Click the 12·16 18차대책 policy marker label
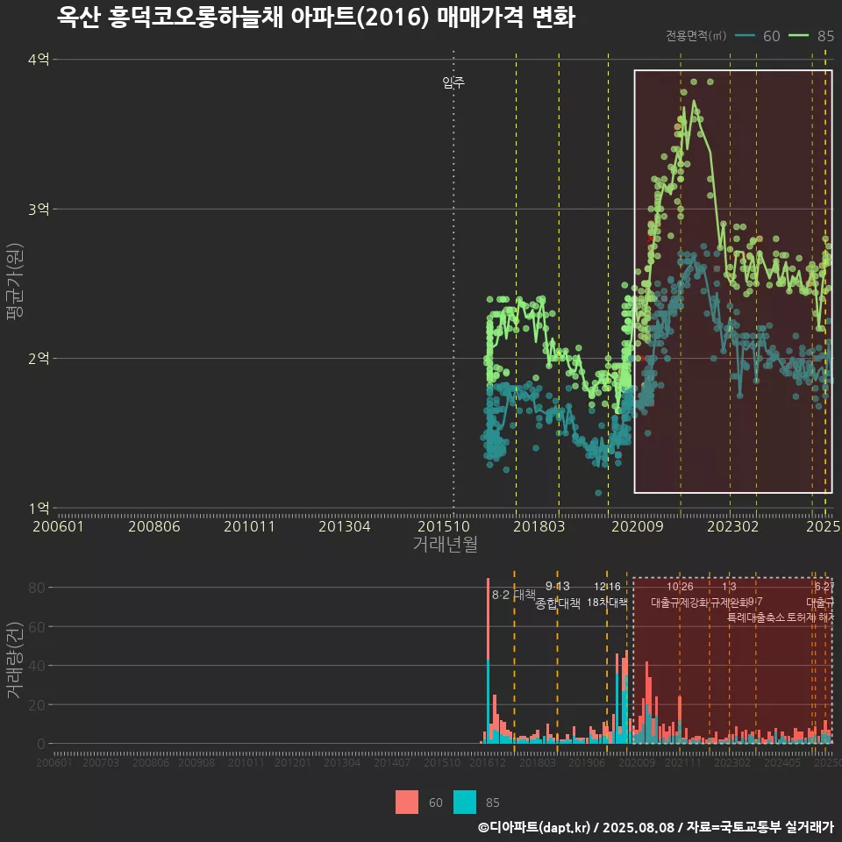 point(607,595)
